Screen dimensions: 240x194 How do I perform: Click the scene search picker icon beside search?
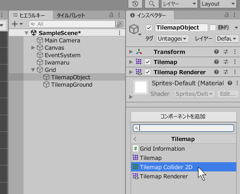click(x=120, y=24)
